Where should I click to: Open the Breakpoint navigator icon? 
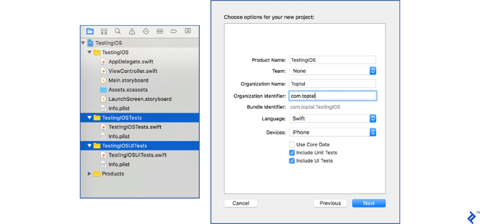point(174,31)
